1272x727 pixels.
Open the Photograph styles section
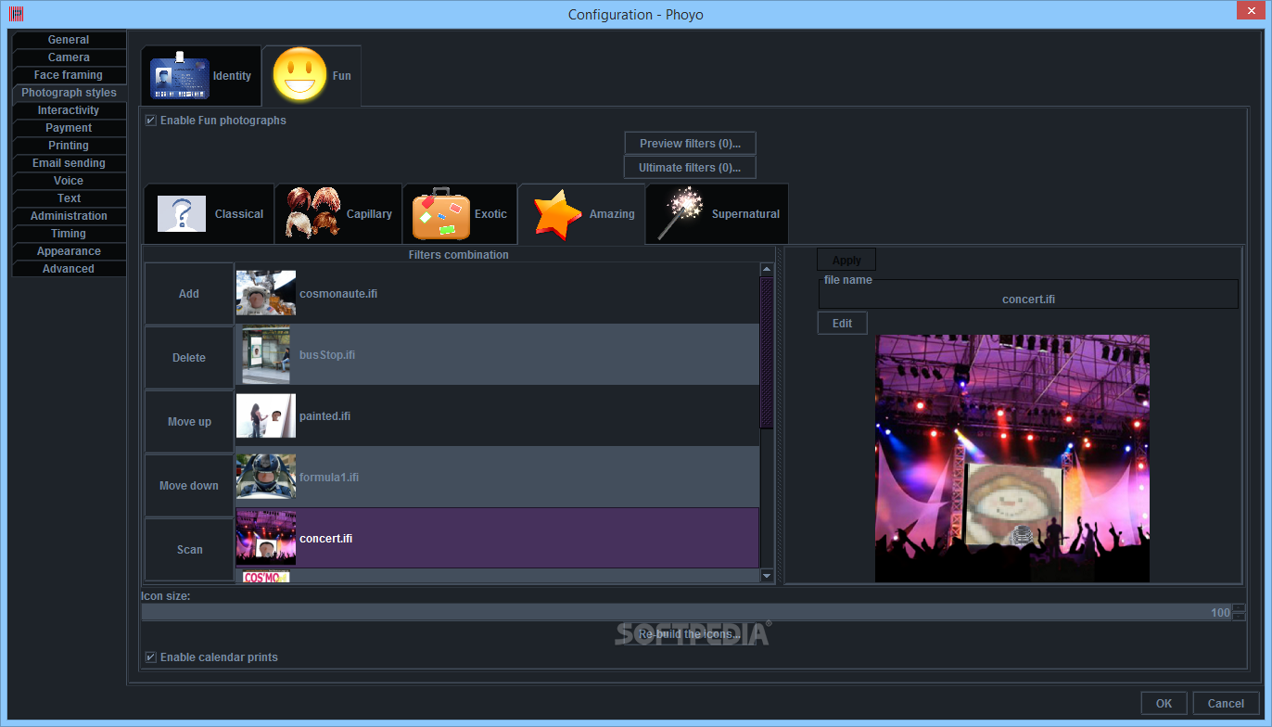tap(70, 93)
